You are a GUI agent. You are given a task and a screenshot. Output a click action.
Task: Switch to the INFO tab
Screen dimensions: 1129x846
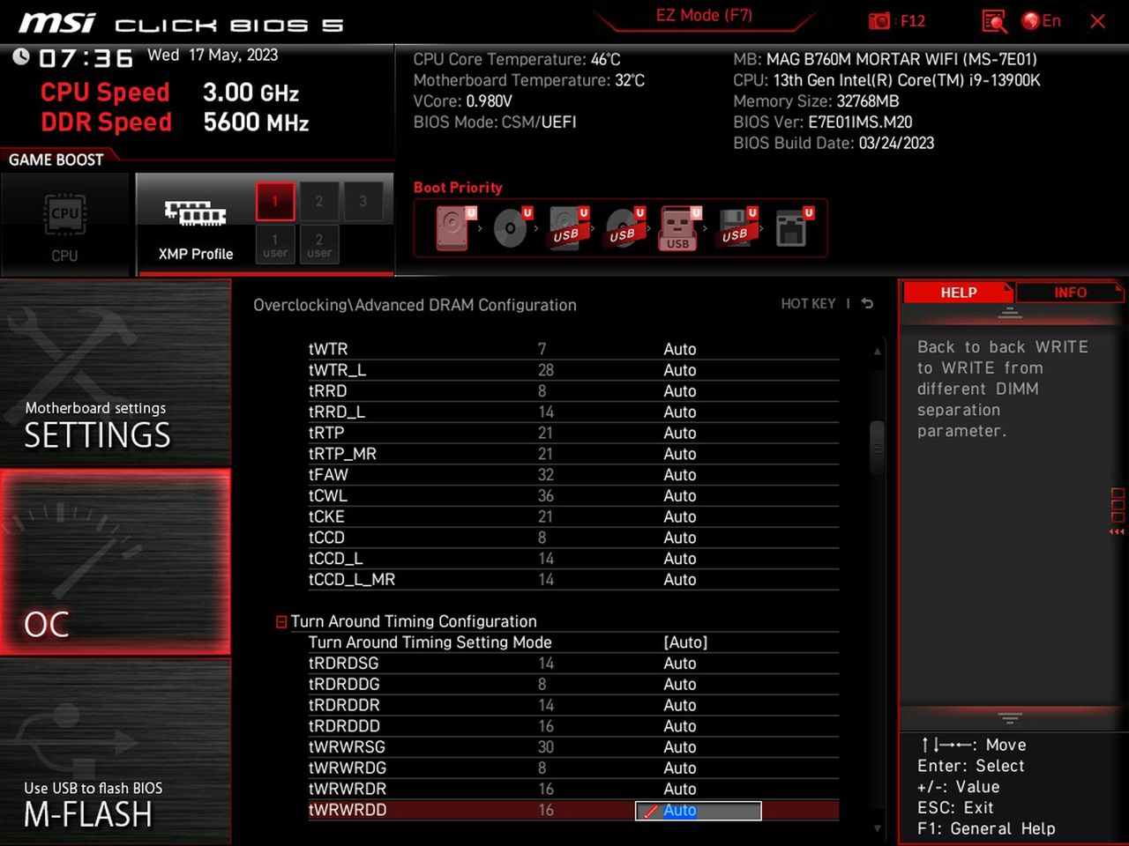point(1070,293)
